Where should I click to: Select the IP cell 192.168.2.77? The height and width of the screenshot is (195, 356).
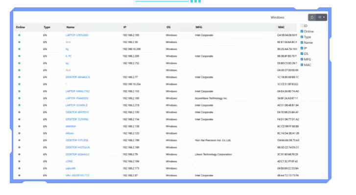click(130, 77)
